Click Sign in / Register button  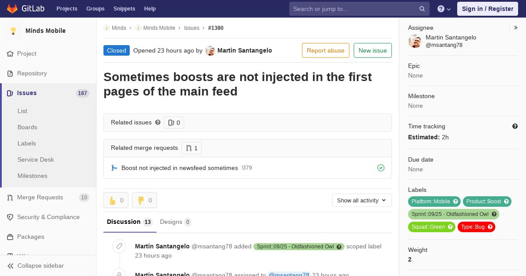[487, 9]
